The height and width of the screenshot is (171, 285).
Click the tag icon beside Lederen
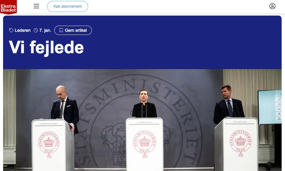point(11,30)
